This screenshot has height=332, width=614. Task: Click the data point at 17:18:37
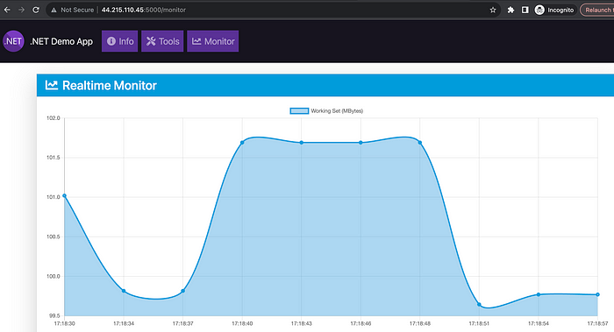[x=182, y=291]
